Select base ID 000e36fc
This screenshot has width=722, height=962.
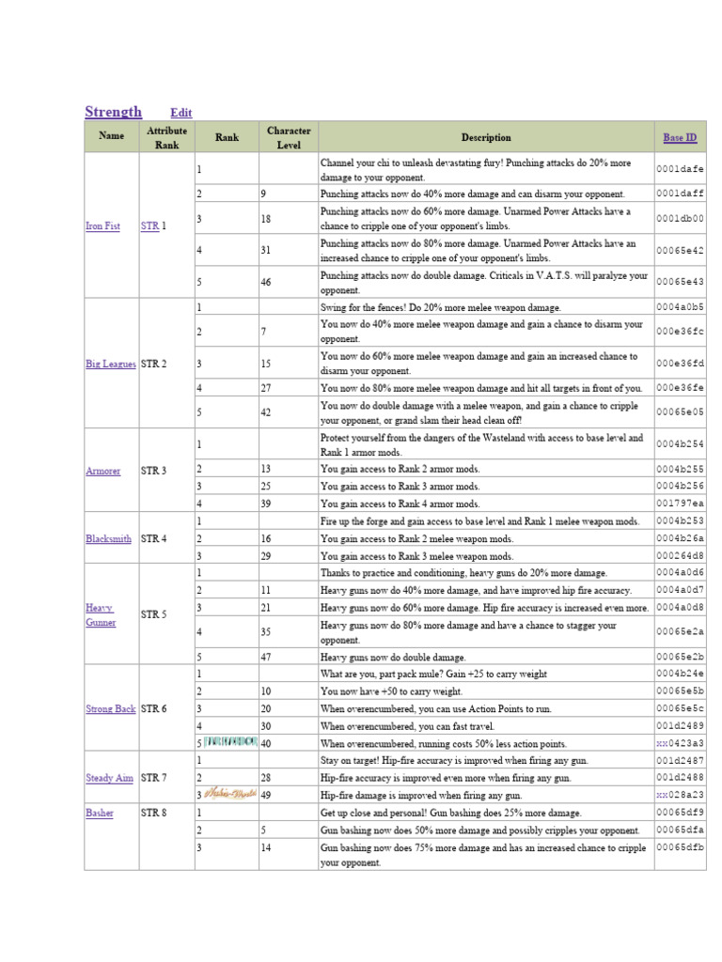coord(681,332)
